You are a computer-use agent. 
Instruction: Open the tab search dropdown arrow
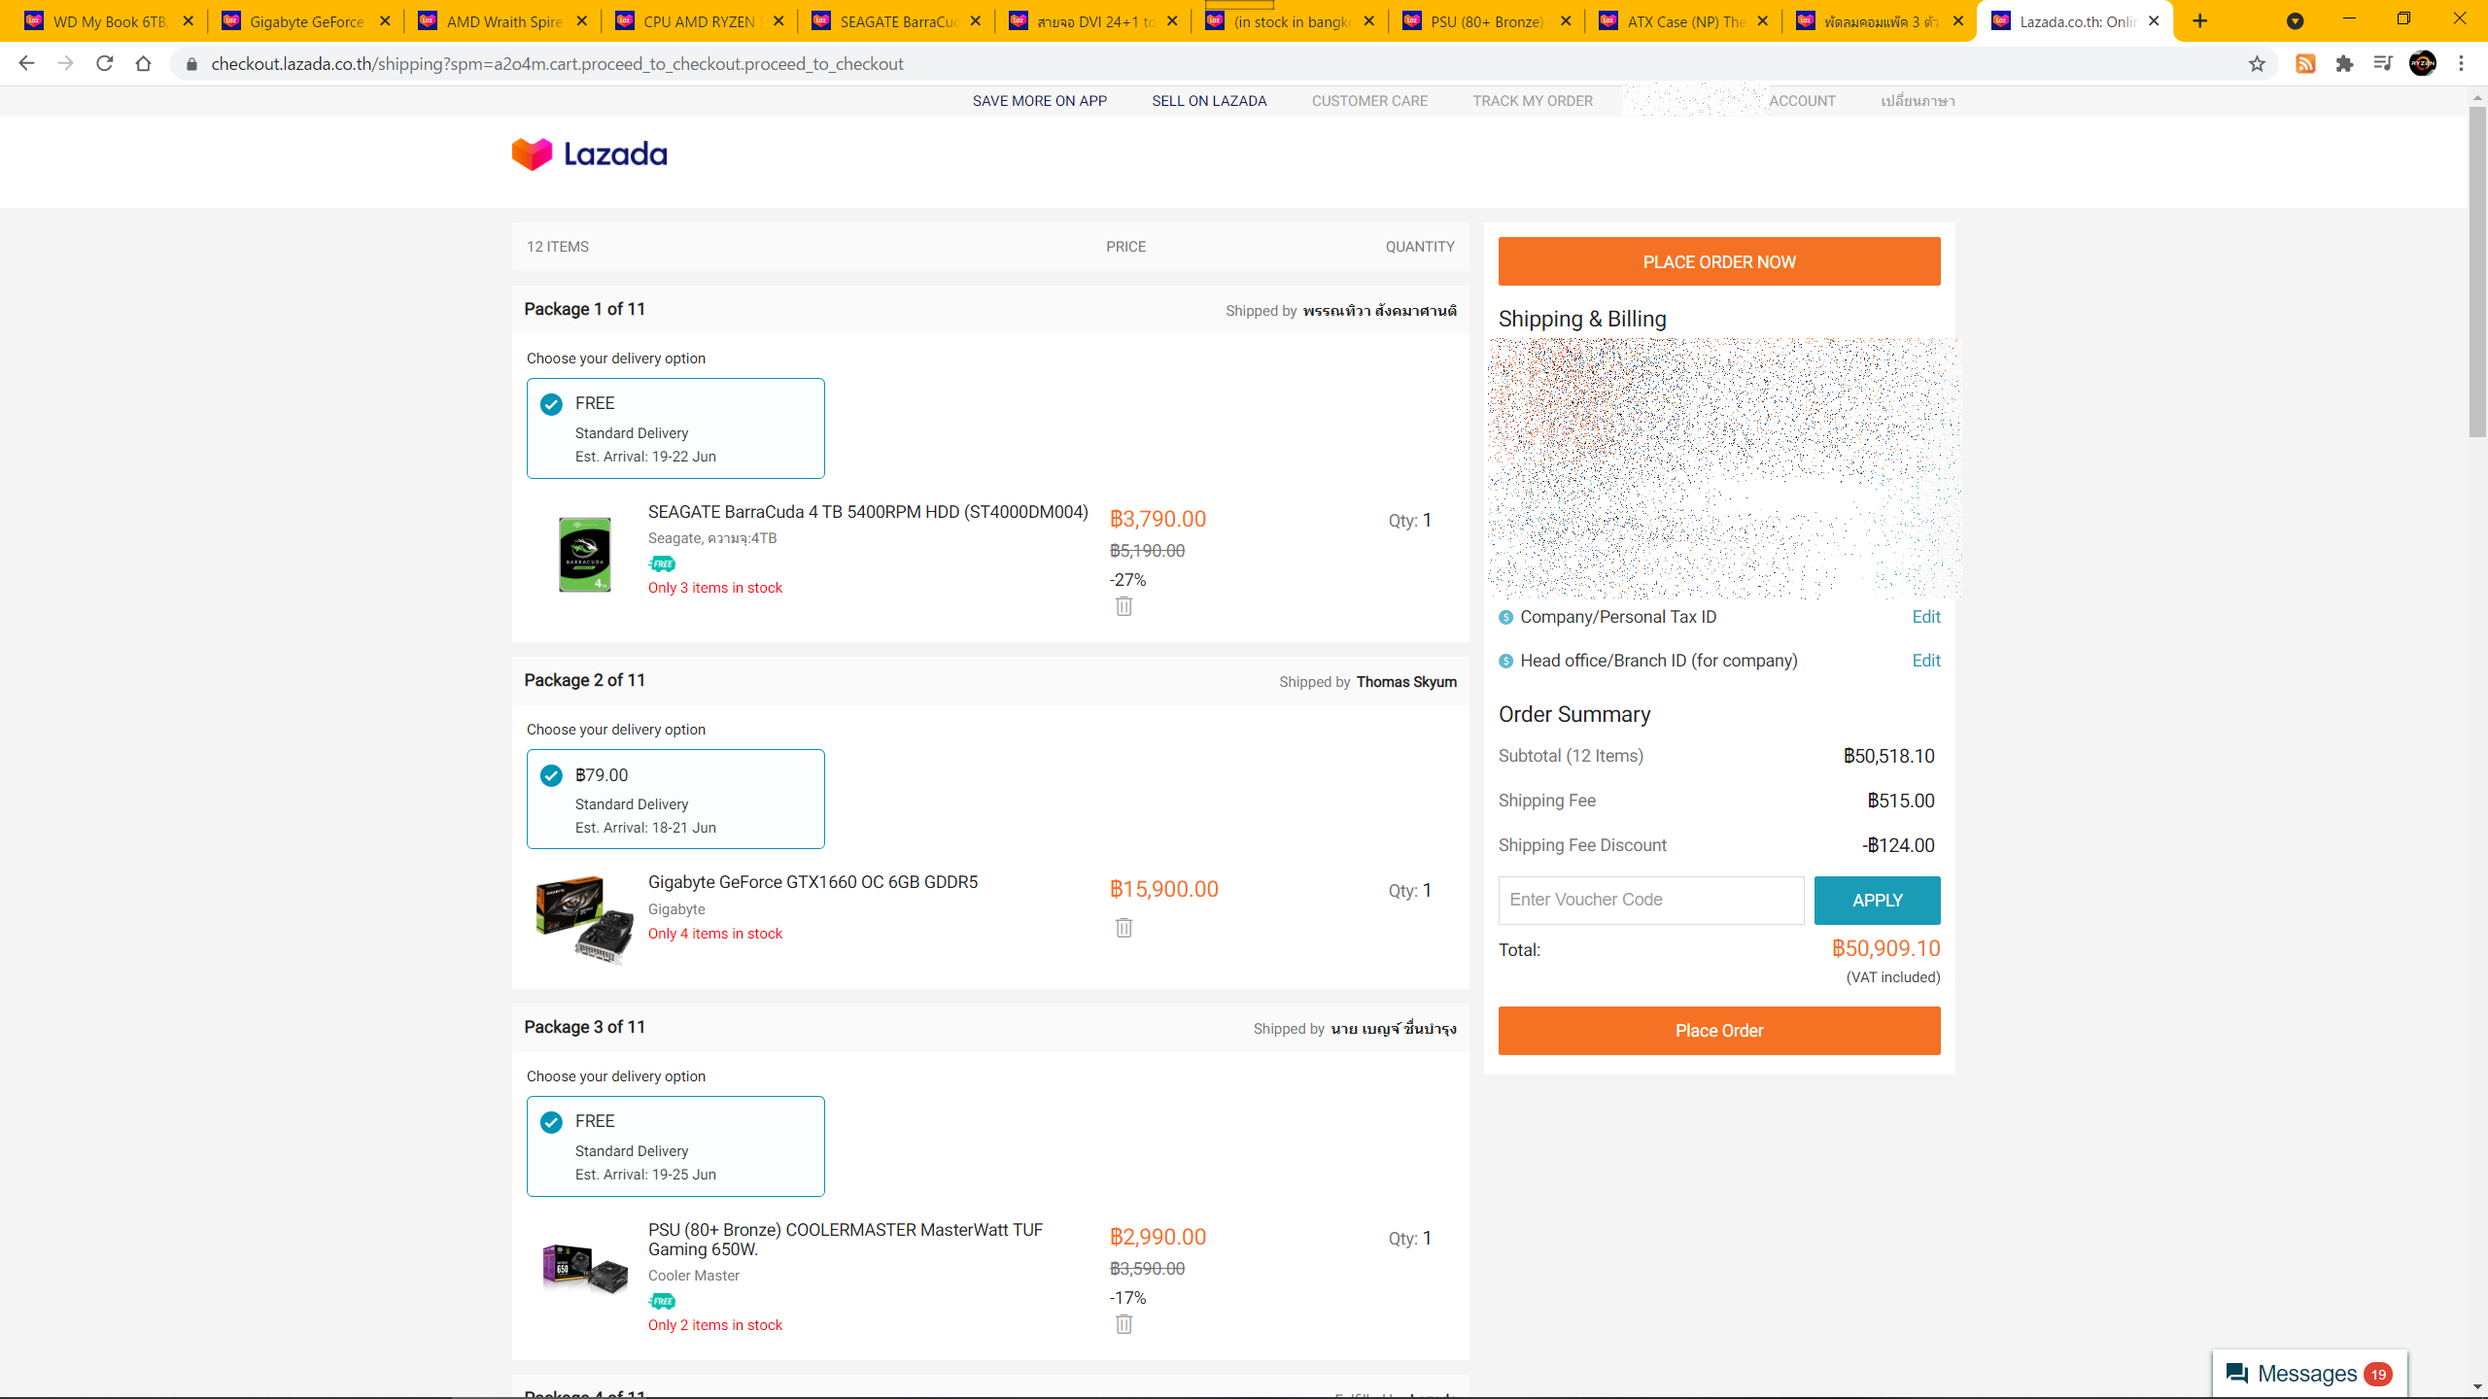(x=2295, y=21)
